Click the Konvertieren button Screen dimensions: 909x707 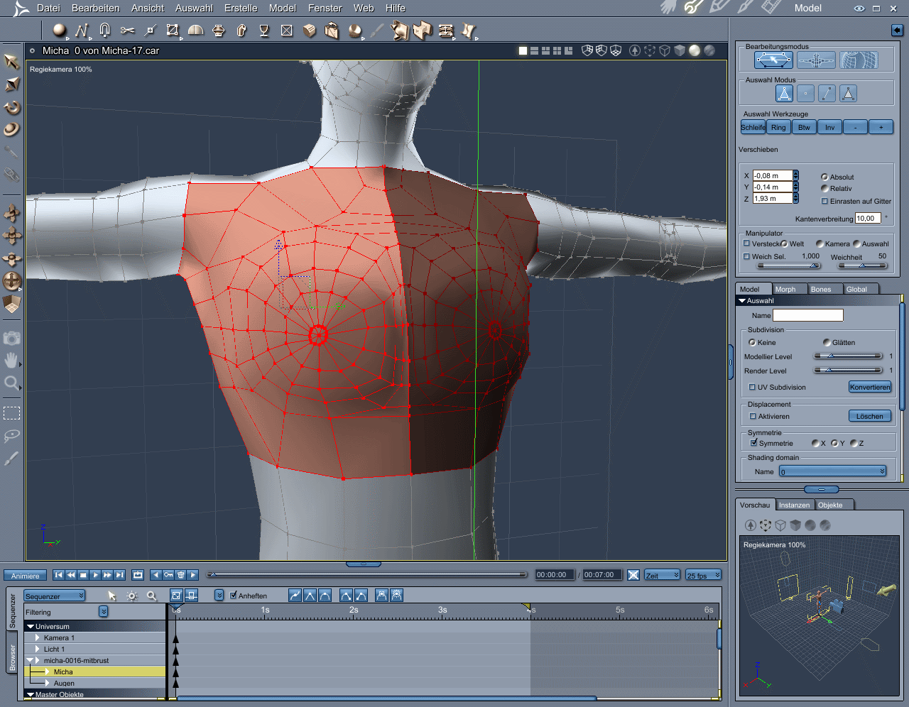[870, 387]
